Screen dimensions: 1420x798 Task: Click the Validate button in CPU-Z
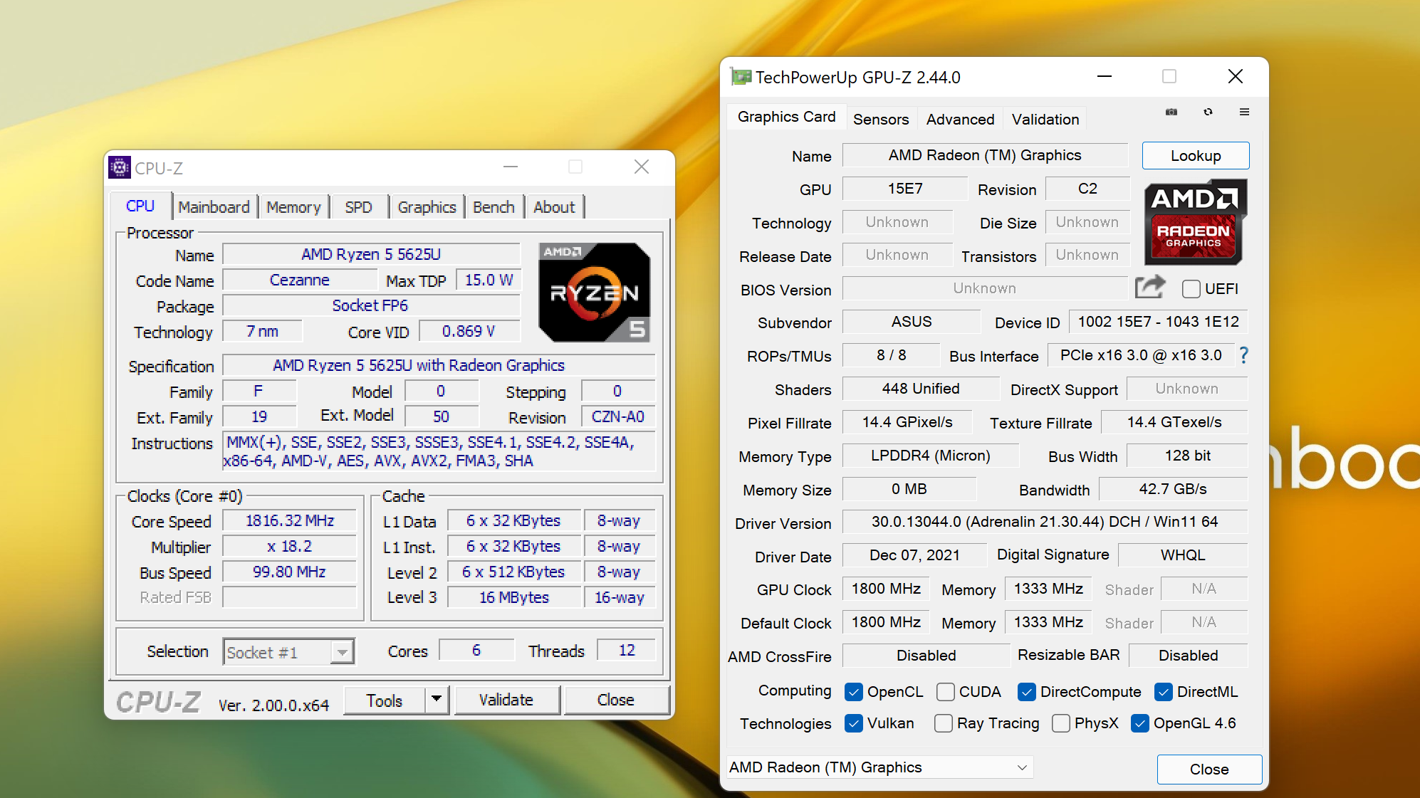506,700
